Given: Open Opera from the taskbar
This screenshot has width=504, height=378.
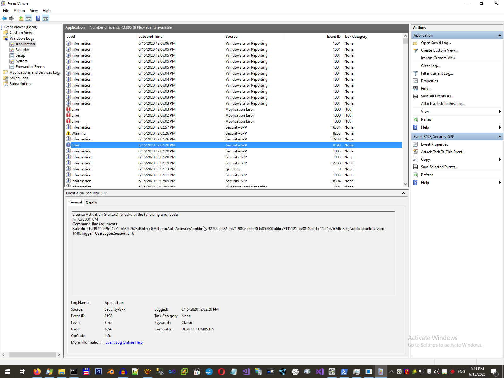Looking at the screenshot, I should point(221,372).
